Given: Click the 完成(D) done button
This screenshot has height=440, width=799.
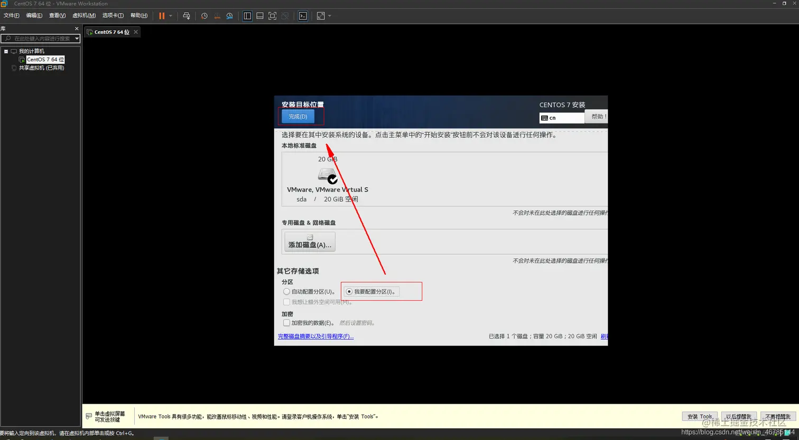Looking at the screenshot, I should tap(298, 116).
